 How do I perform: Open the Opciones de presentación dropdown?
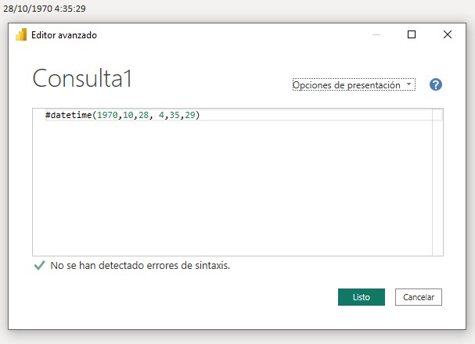click(354, 85)
